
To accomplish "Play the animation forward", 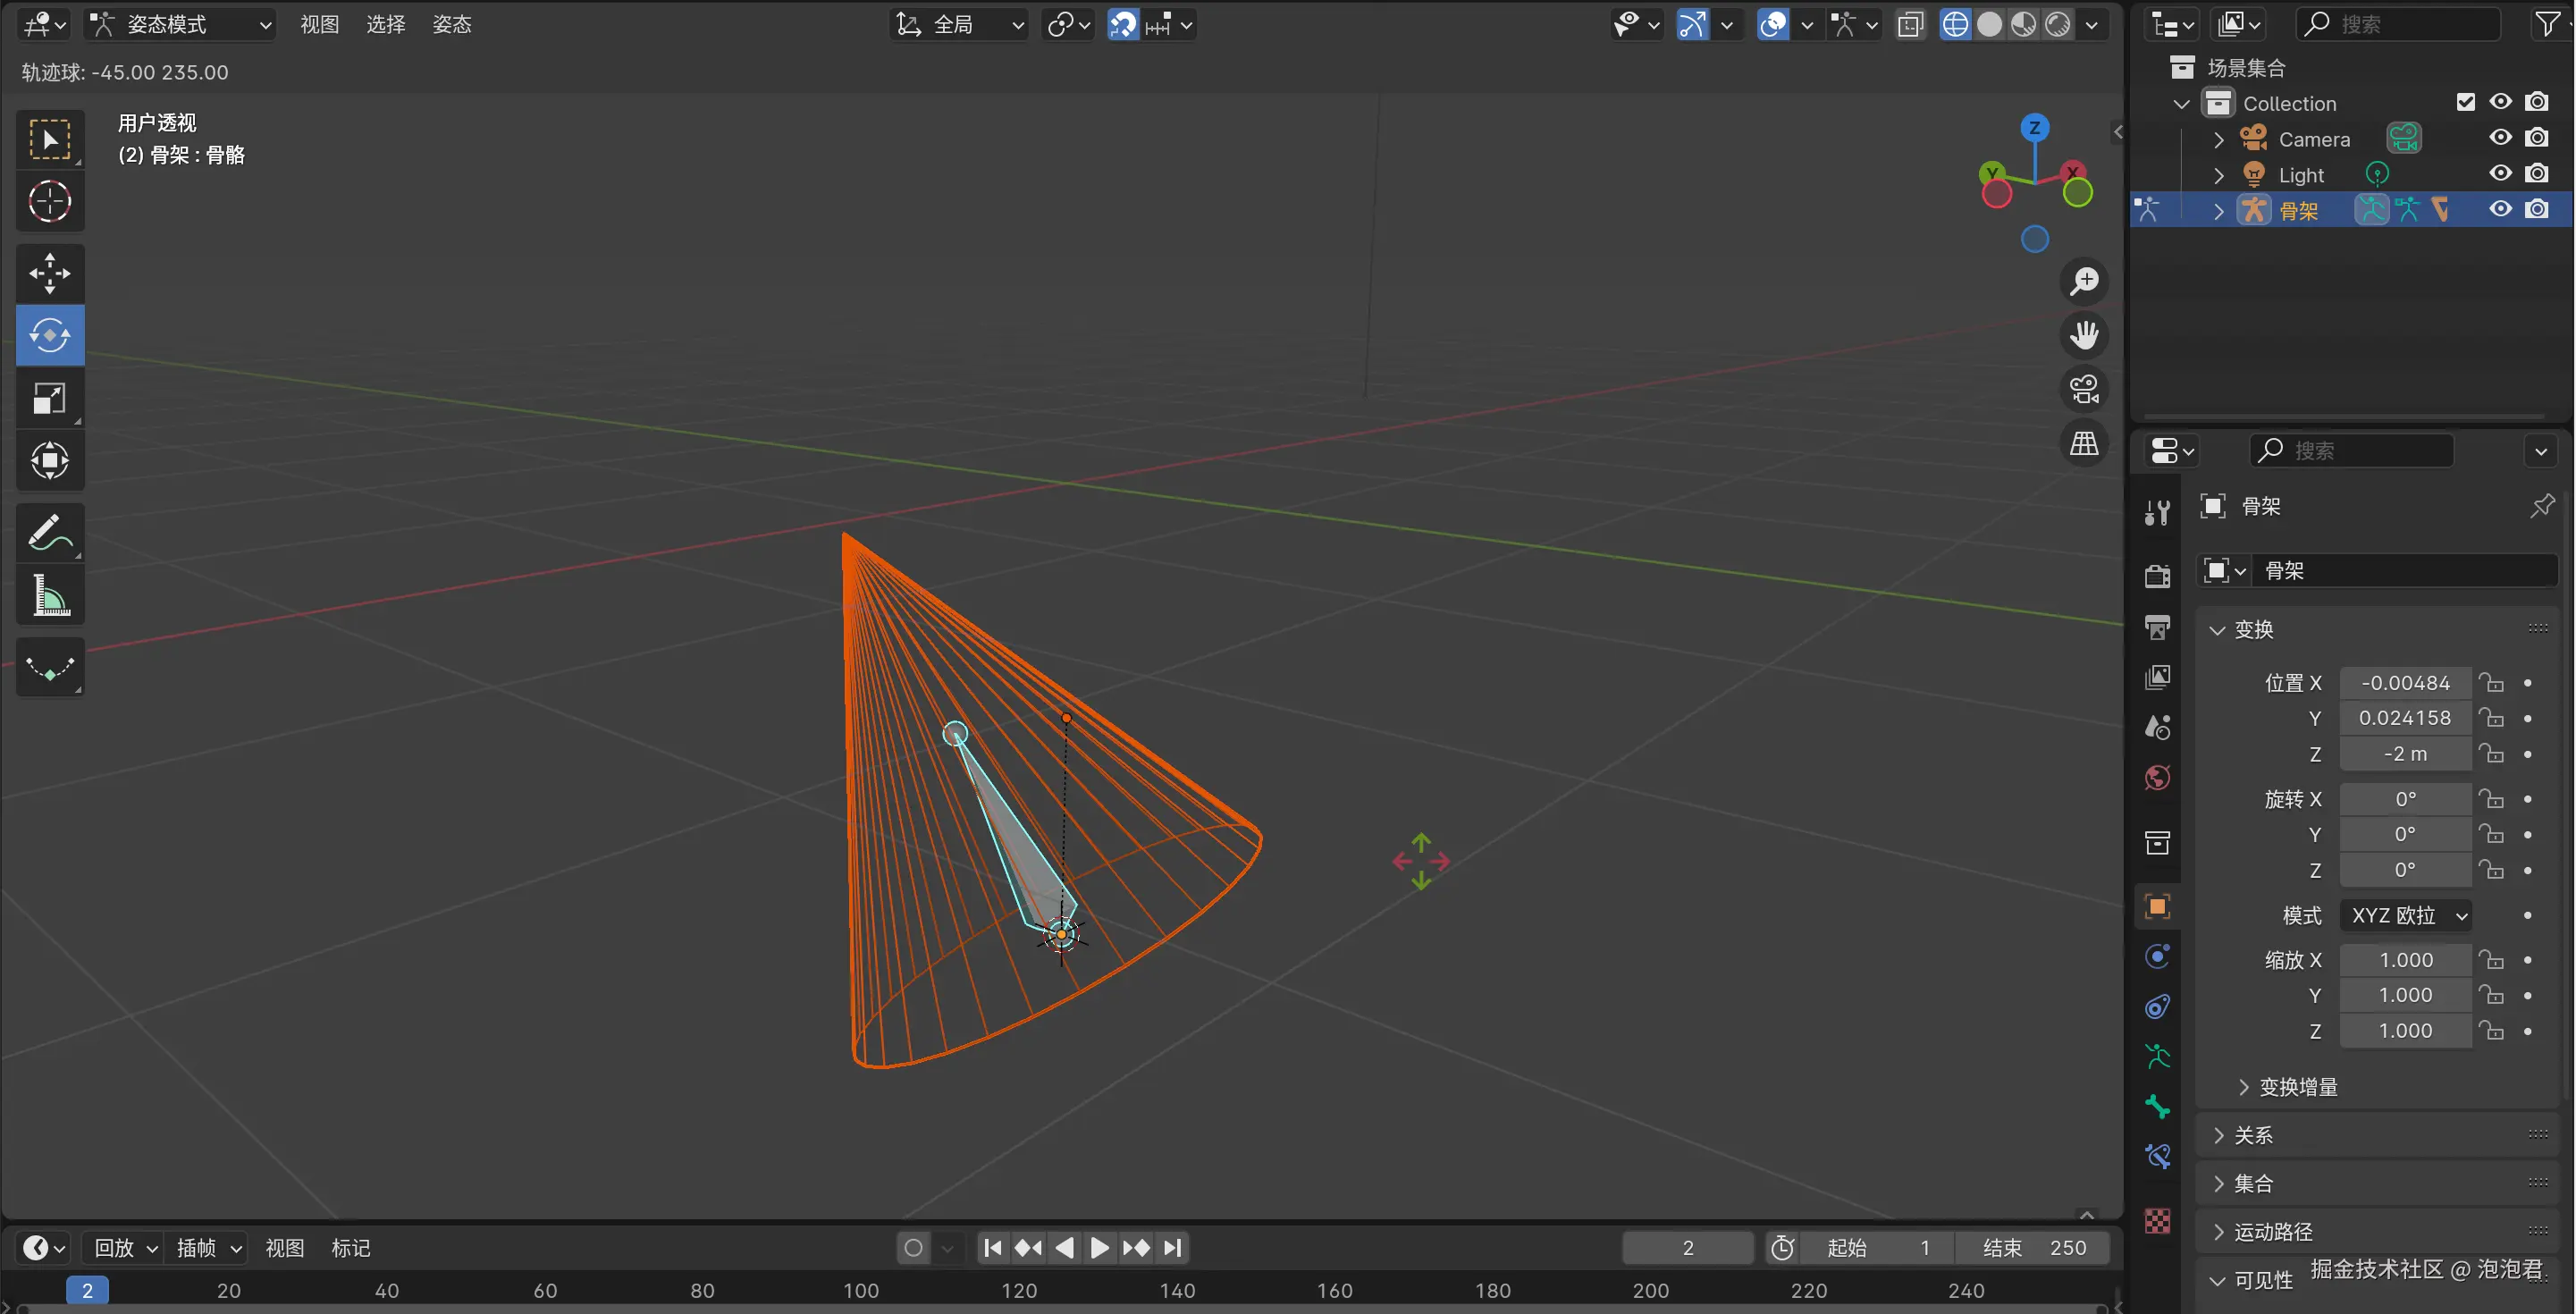I will point(1099,1247).
